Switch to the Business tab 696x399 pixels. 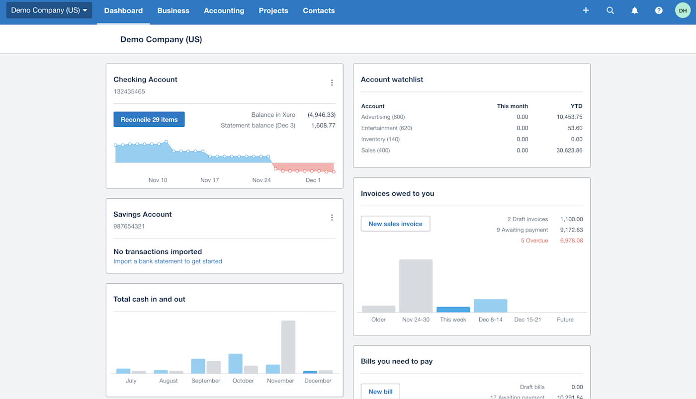point(173,10)
